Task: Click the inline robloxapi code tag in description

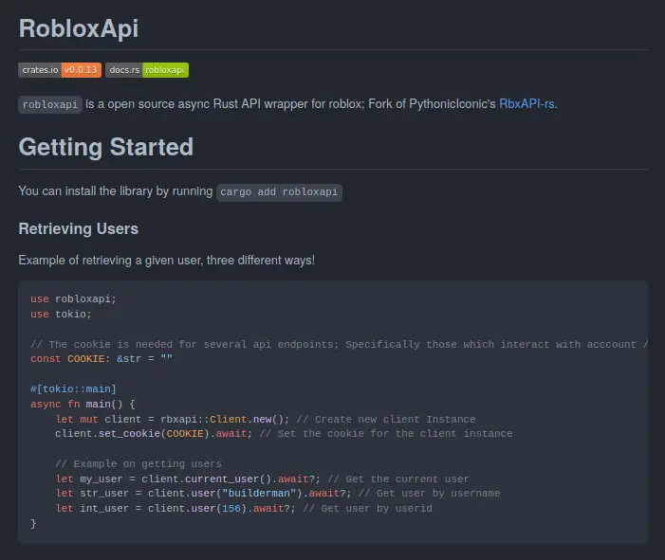Action: click(x=50, y=104)
